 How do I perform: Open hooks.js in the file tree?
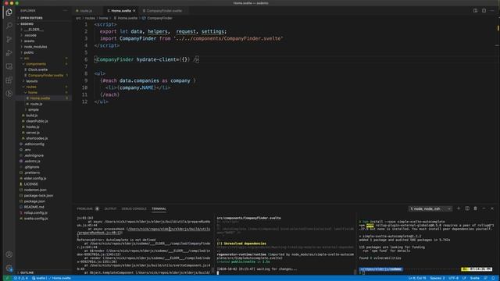33,127
